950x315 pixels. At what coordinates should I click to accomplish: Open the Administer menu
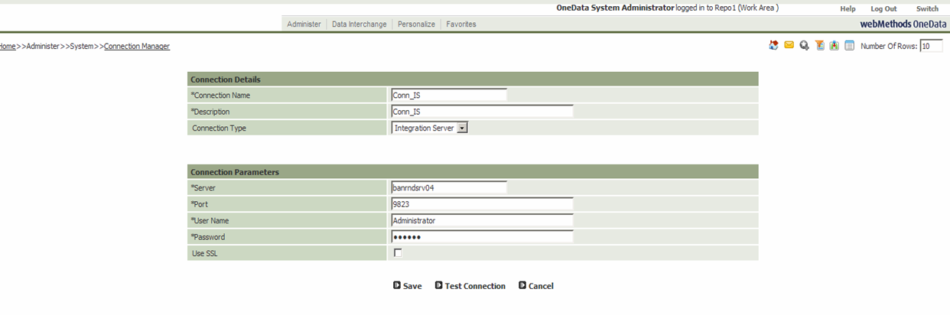pos(304,24)
